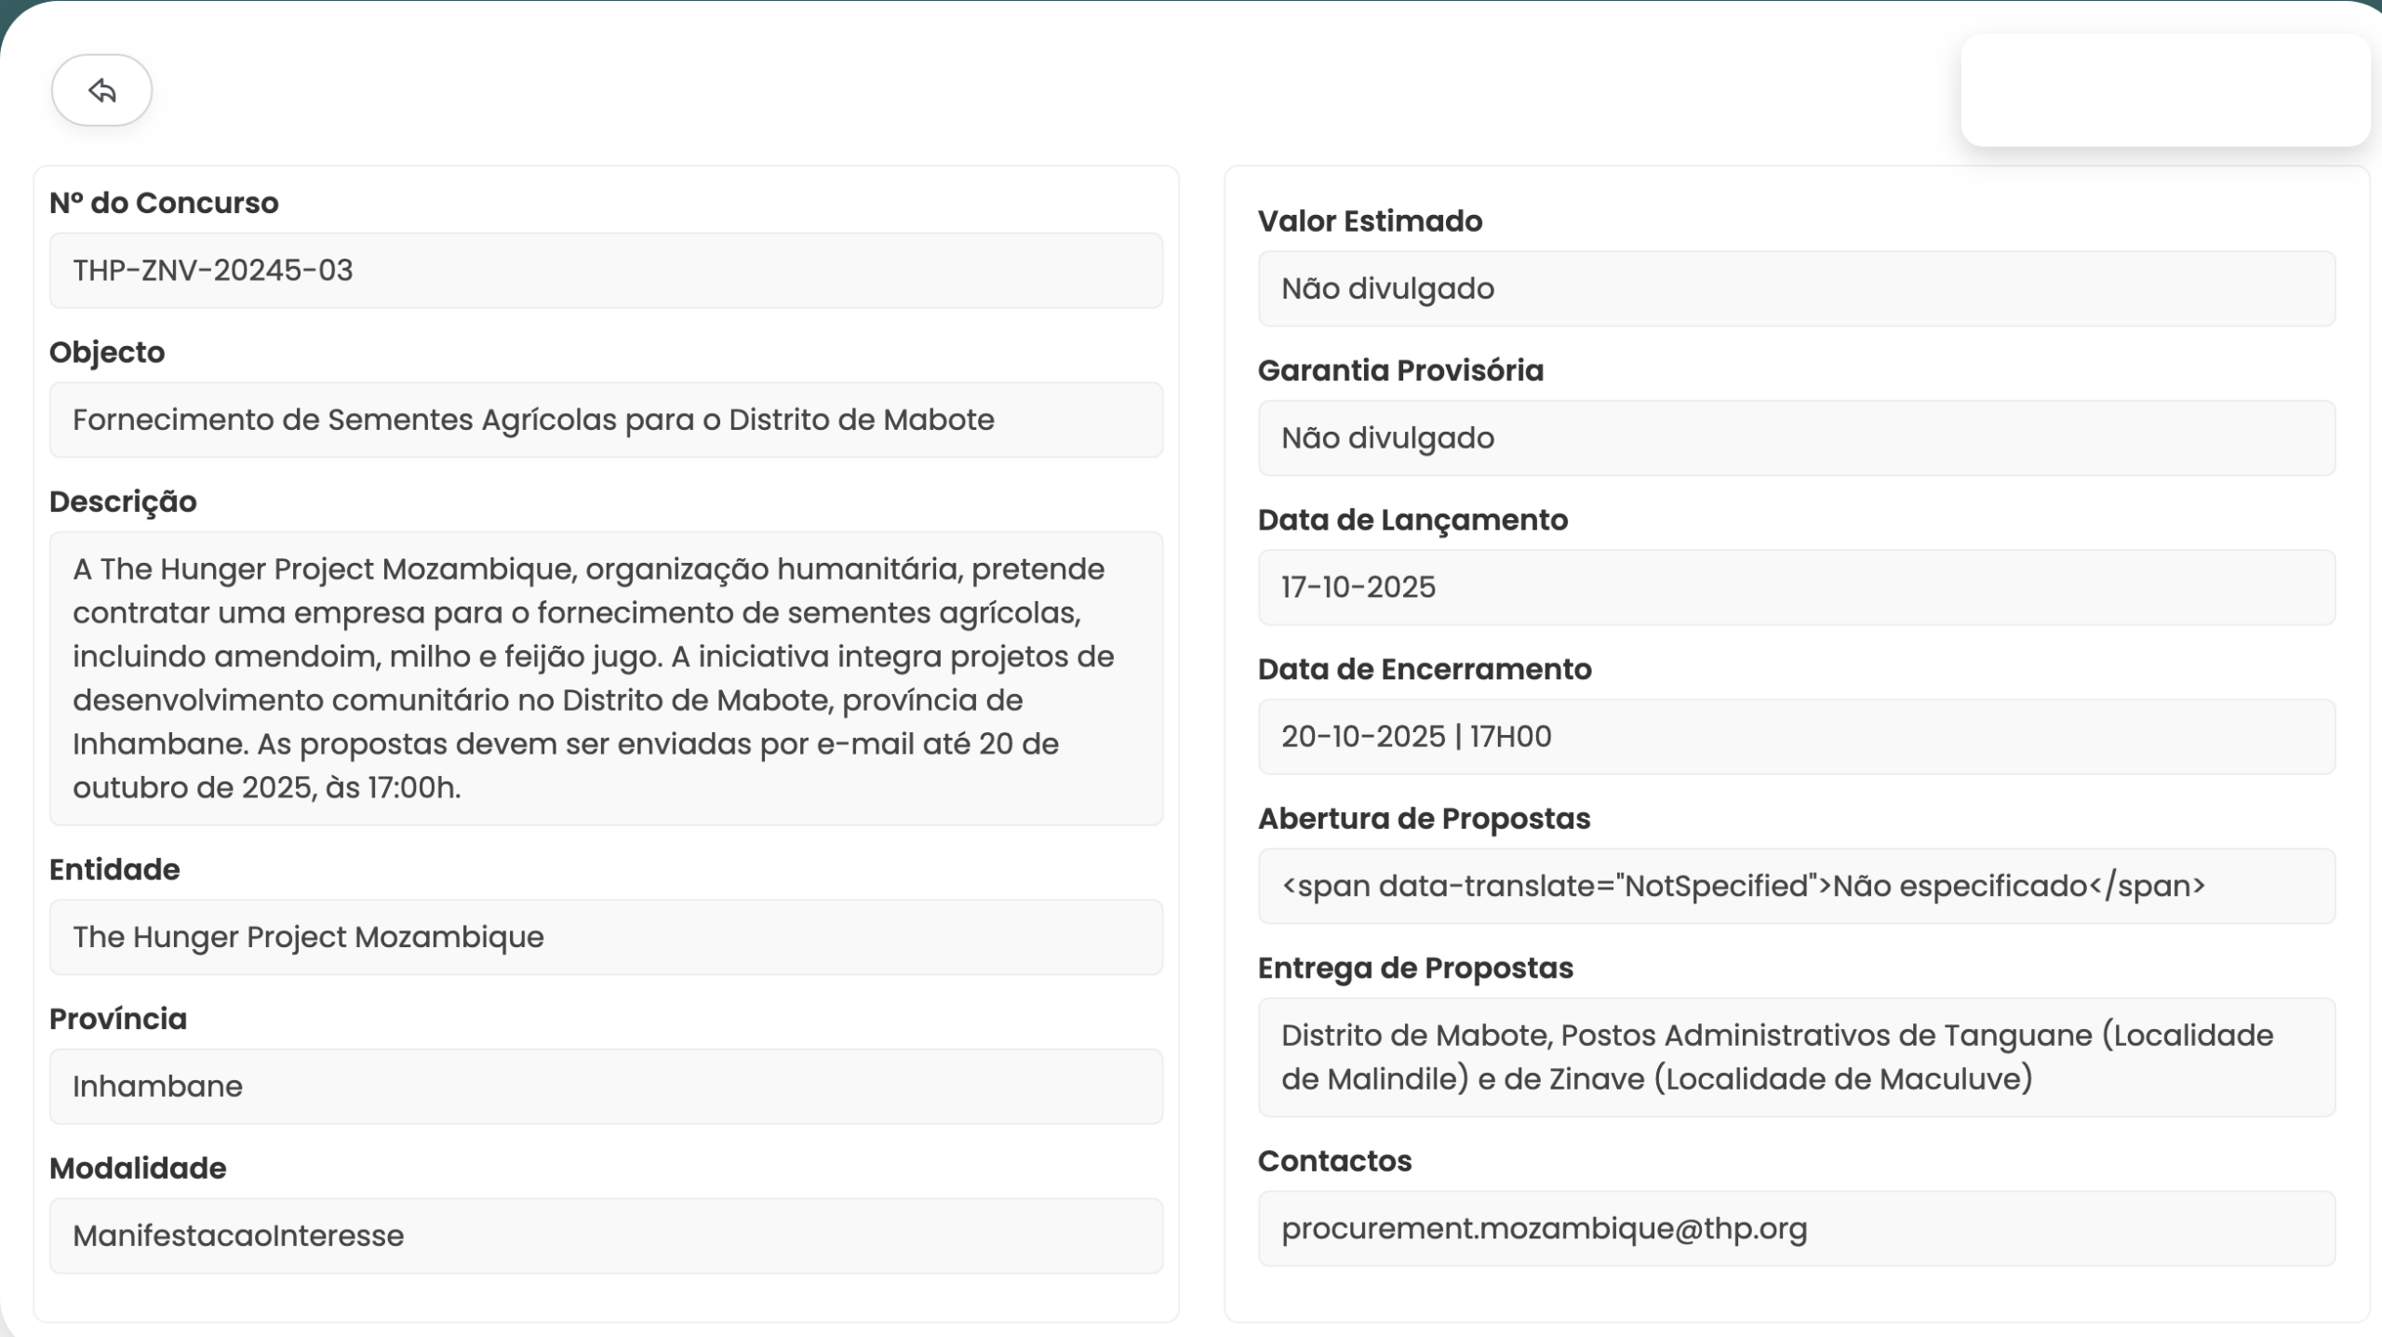Click the Modalidade field ManifestacaoInteresse
The height and width of the screenshot is (1337, 2382).
click(606, 1236)
